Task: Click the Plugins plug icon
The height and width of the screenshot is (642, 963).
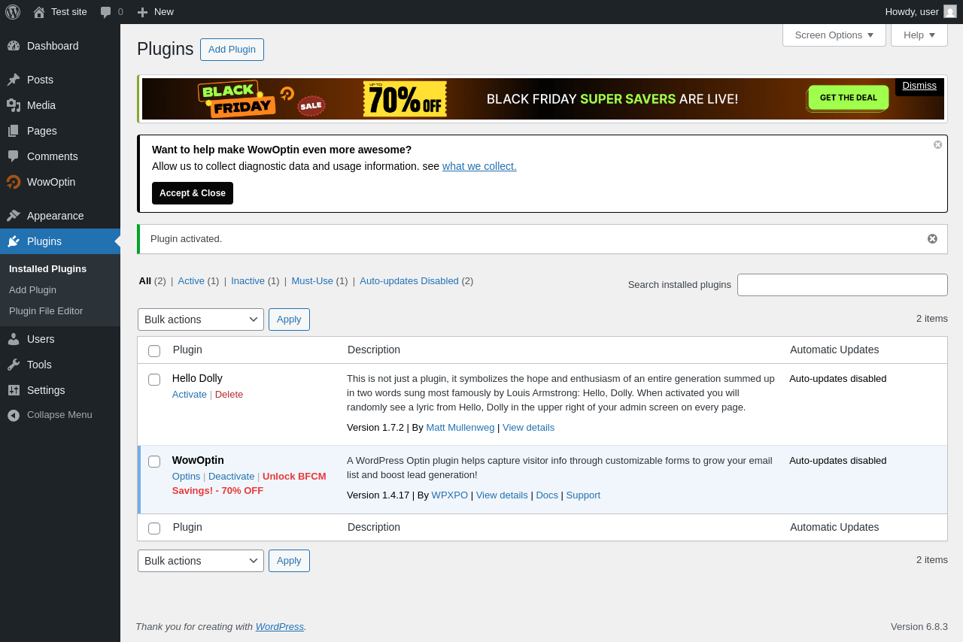Action: pyautogui.click(x=14, y=241)
